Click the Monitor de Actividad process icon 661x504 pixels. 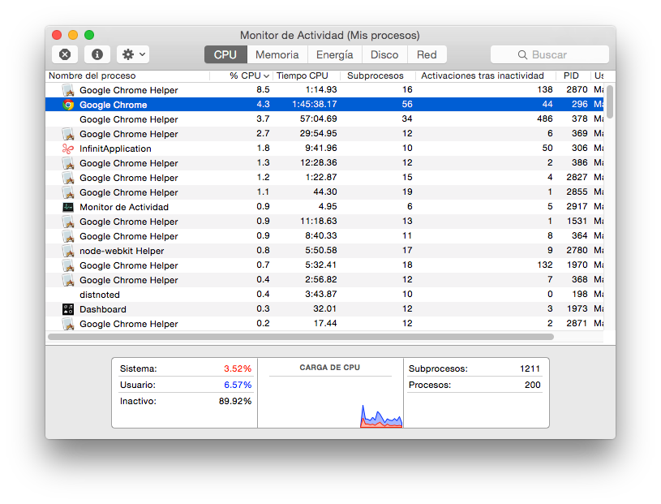click(x=67, y=207)
